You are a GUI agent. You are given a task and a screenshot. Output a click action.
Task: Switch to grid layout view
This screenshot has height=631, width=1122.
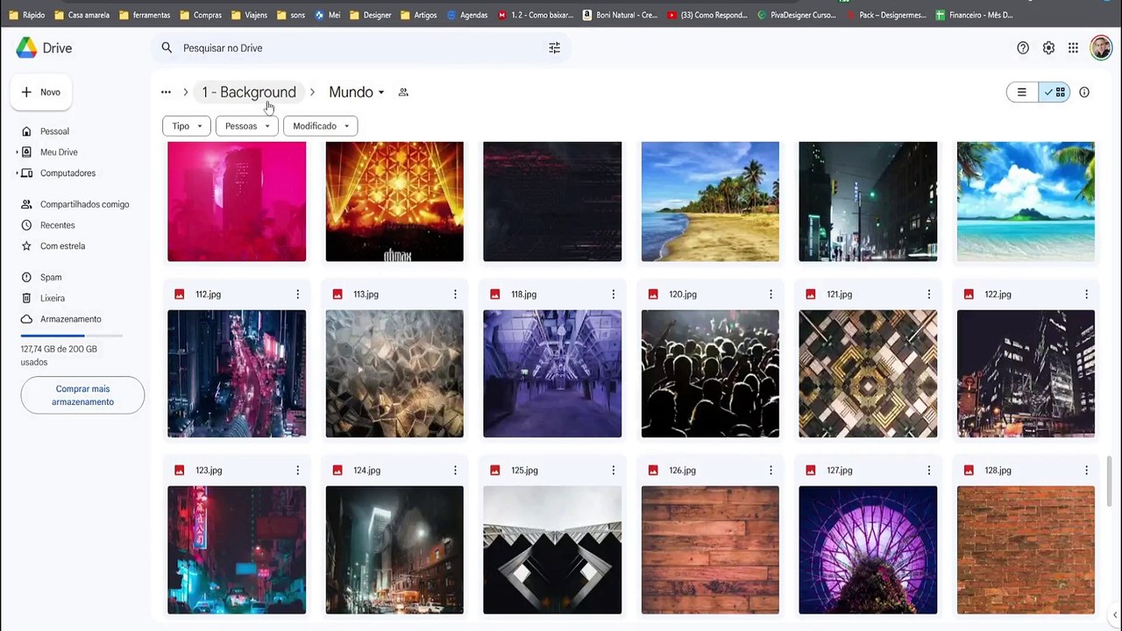pyautogui.click(x=1055, y=92)
